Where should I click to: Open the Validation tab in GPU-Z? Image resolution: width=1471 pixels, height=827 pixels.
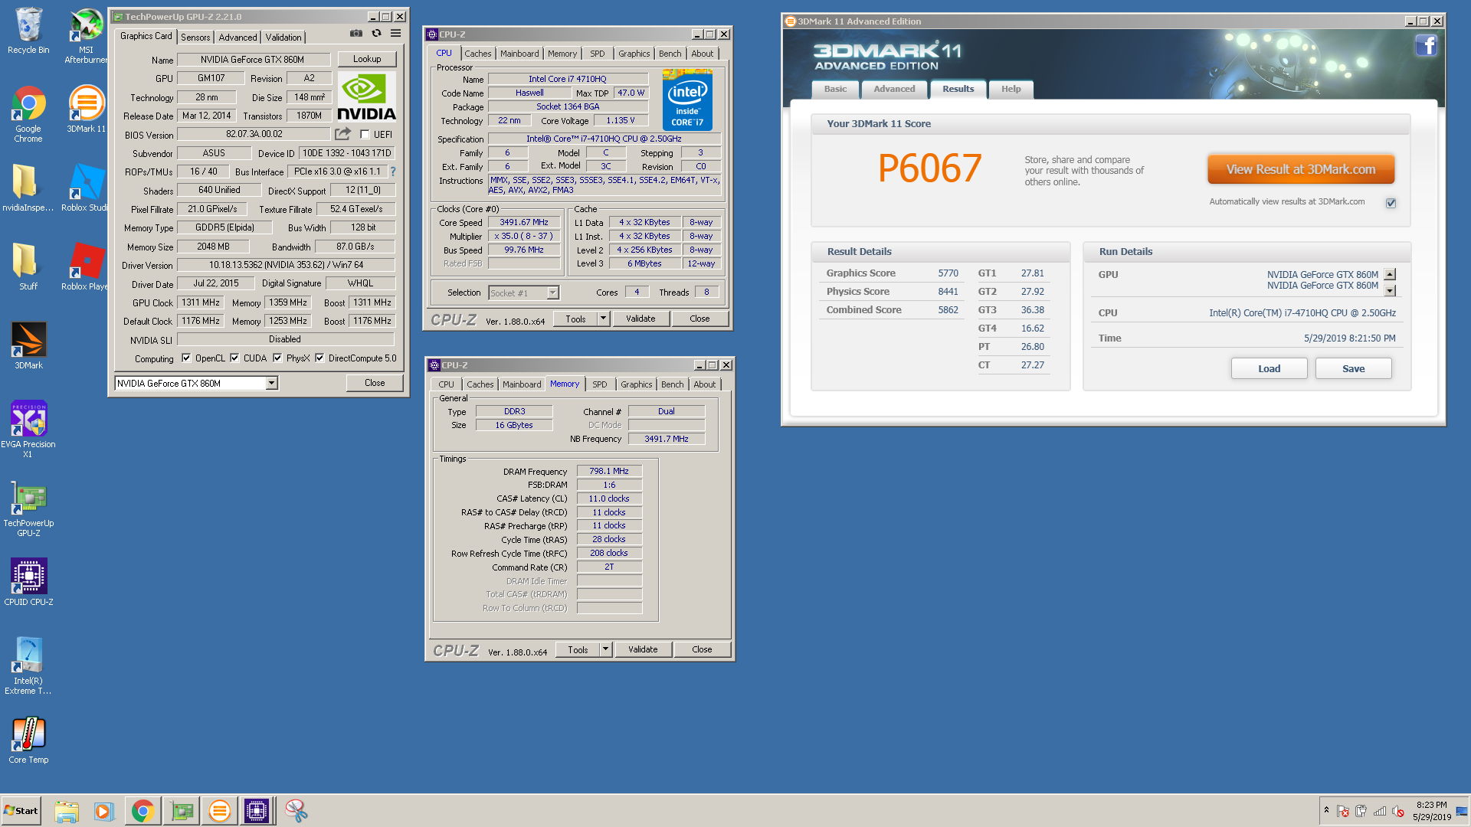[x=283, y=38]
